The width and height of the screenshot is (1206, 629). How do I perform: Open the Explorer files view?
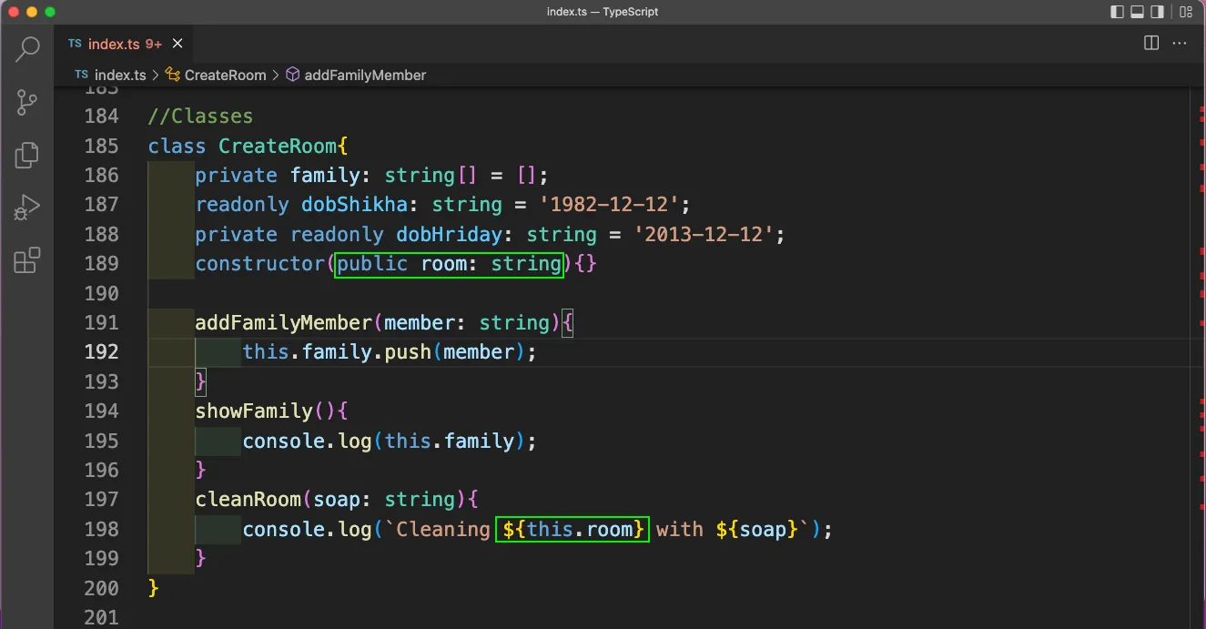[27, 155]
